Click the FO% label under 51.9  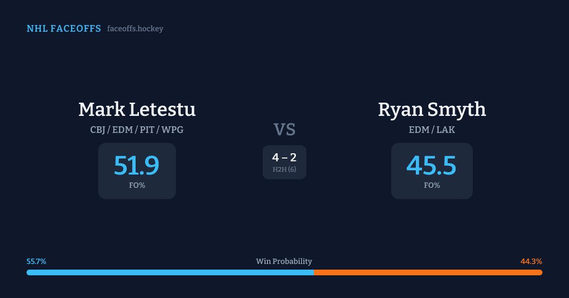[x=137, y=185]
